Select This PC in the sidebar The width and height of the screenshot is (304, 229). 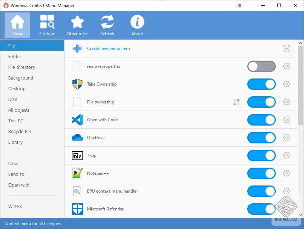tap(32, 121)
